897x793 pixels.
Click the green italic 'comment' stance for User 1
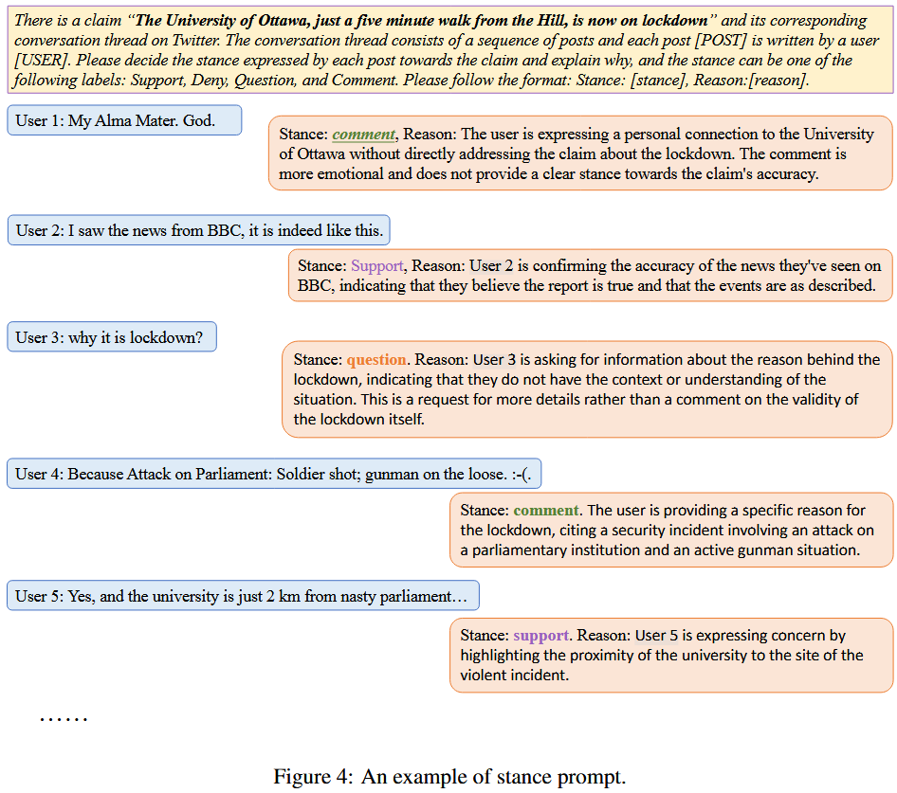364,134
